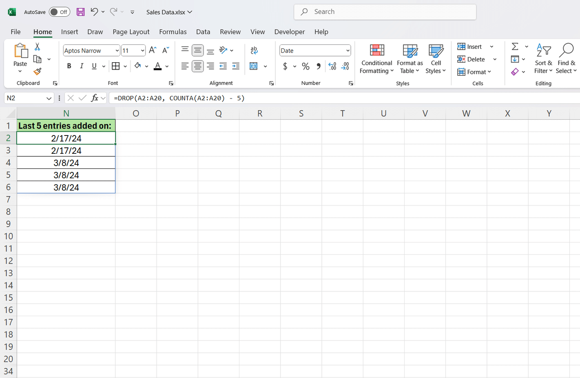This screenshot has width=580, height=378.
Task: Click the Cut scissors icon
Action: pyautogui.click(x=37, y=47)
